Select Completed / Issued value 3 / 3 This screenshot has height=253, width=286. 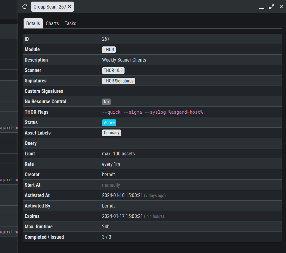pyautogui.click(x=106, y=237)
